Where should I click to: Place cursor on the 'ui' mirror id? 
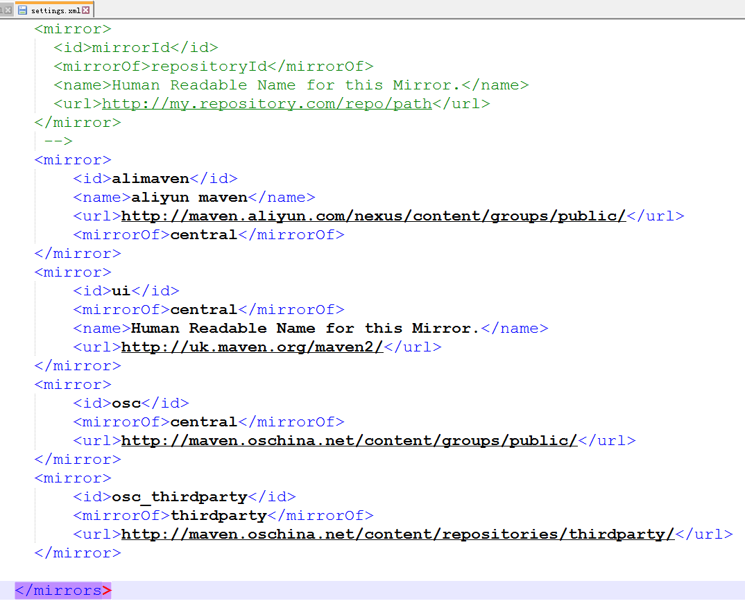[x=121, y=290]
